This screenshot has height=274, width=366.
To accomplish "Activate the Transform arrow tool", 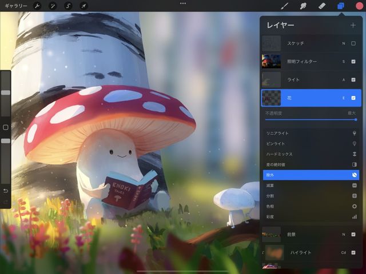I will pyautogui.click(x=83, y=6).
